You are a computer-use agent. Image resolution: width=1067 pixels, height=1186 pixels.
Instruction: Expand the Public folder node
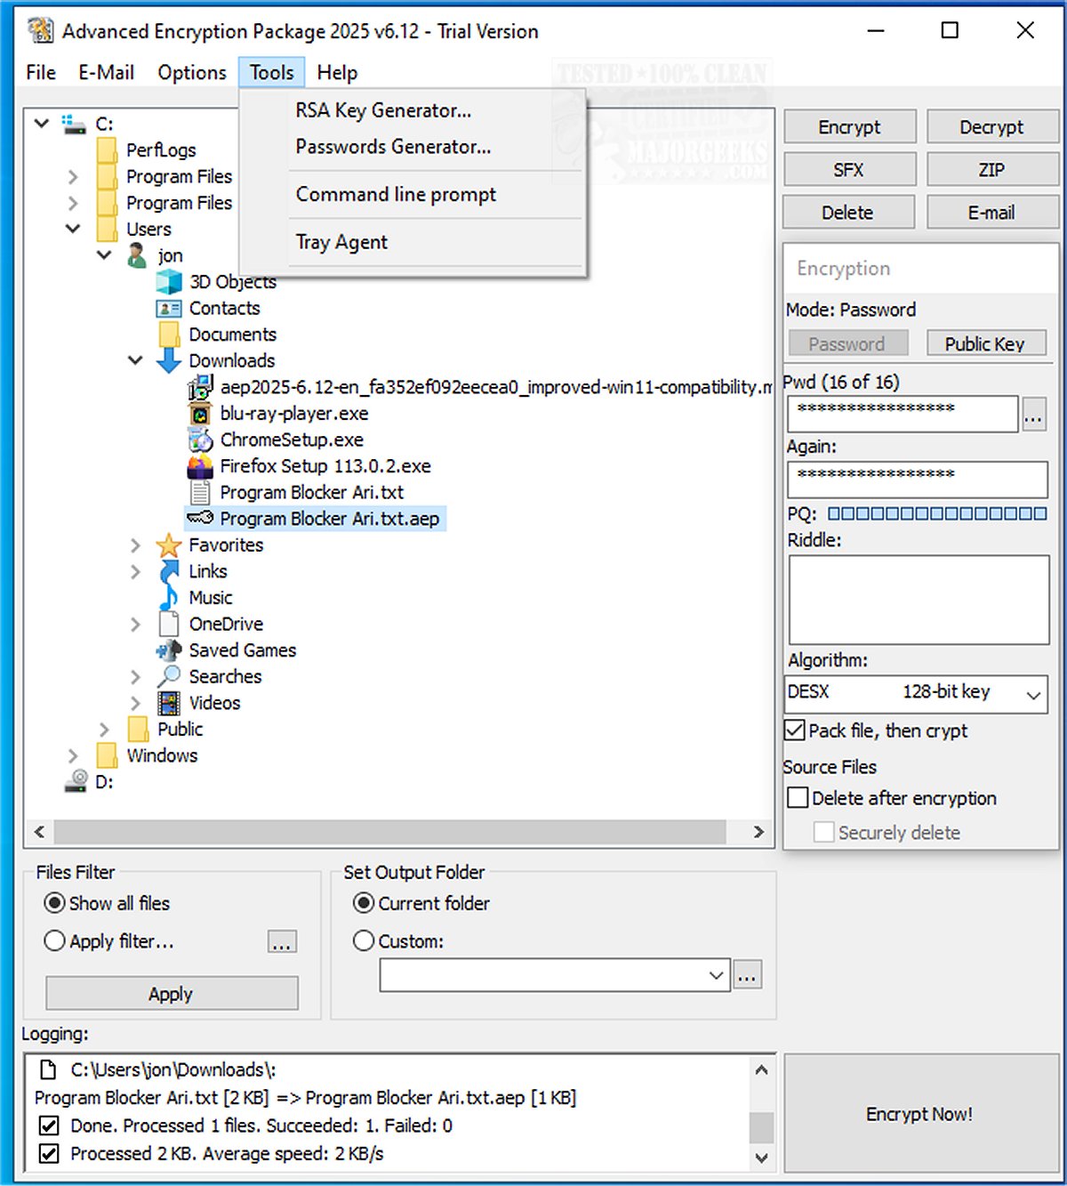point(104,730)
